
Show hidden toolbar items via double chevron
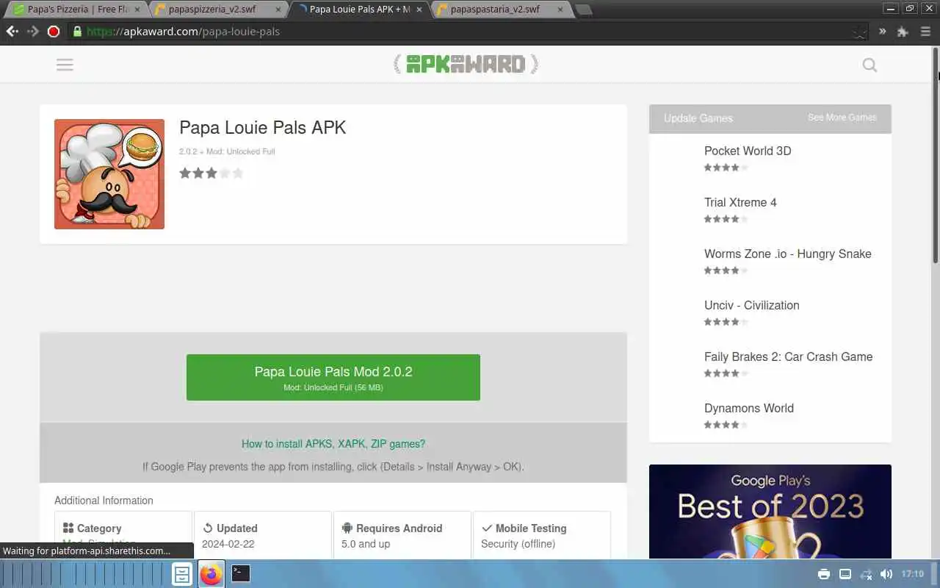[x=882, y=32]
